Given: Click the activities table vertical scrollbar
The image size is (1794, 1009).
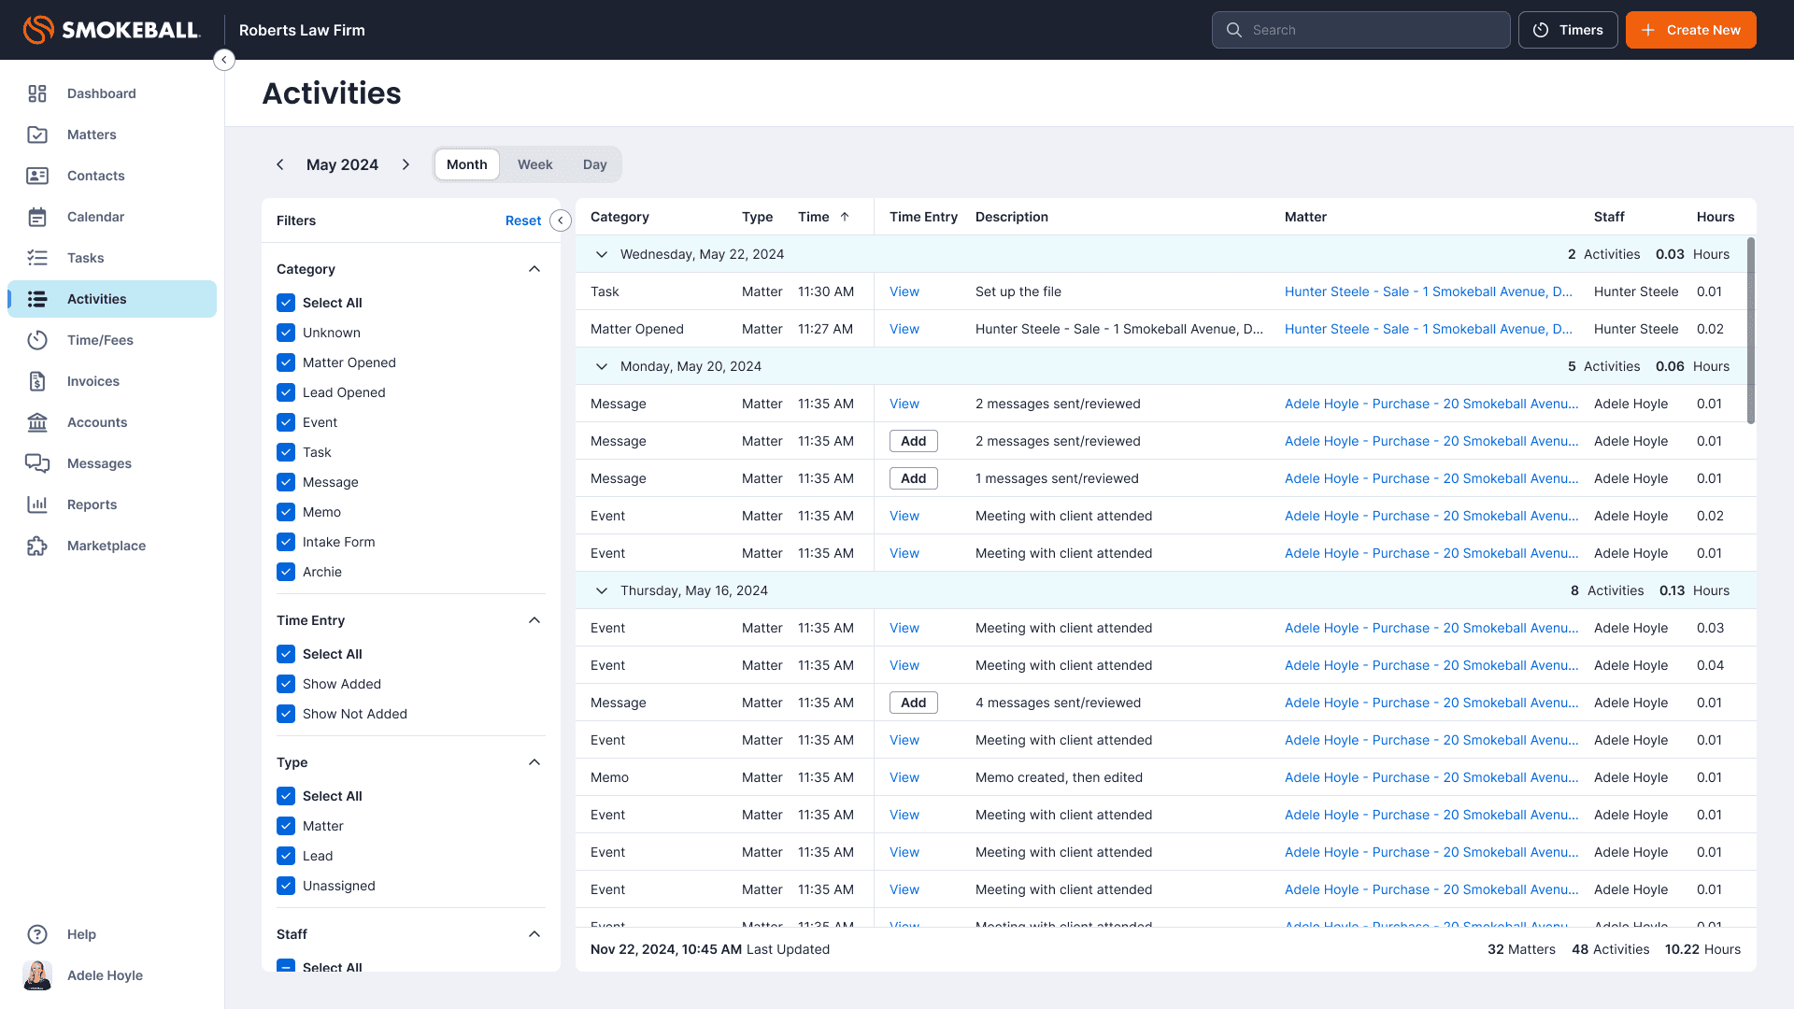Looking at the screenshot, I should coord(1750,332).
